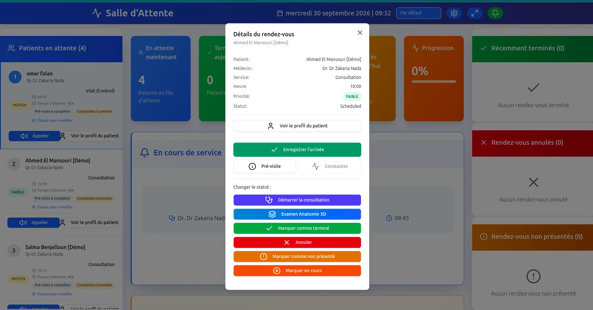Click the 'Patients en attente (4)' header
Viewport: 593px width, 310px height.
pos(61,48)
